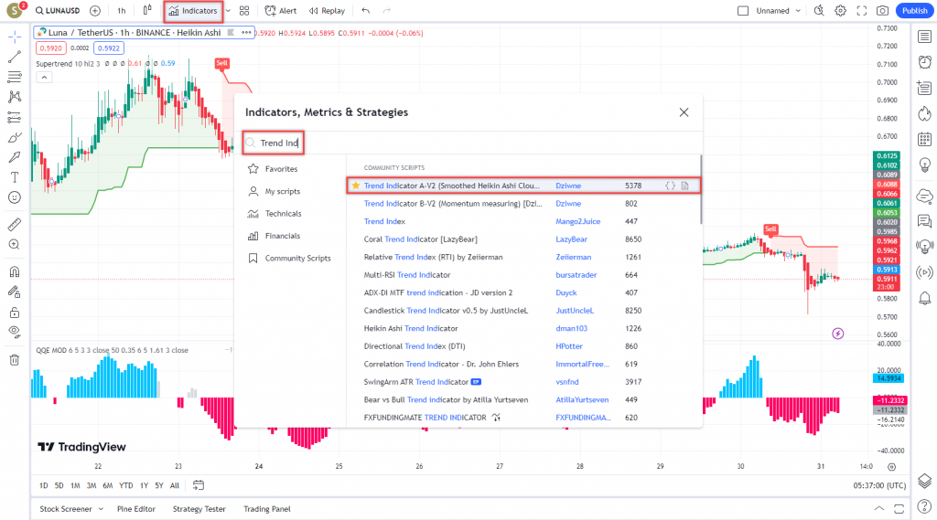Image resolution: width=937 pixels, height=520 pixels.
Task: Undo the last chart action
Action: point(366,11)
